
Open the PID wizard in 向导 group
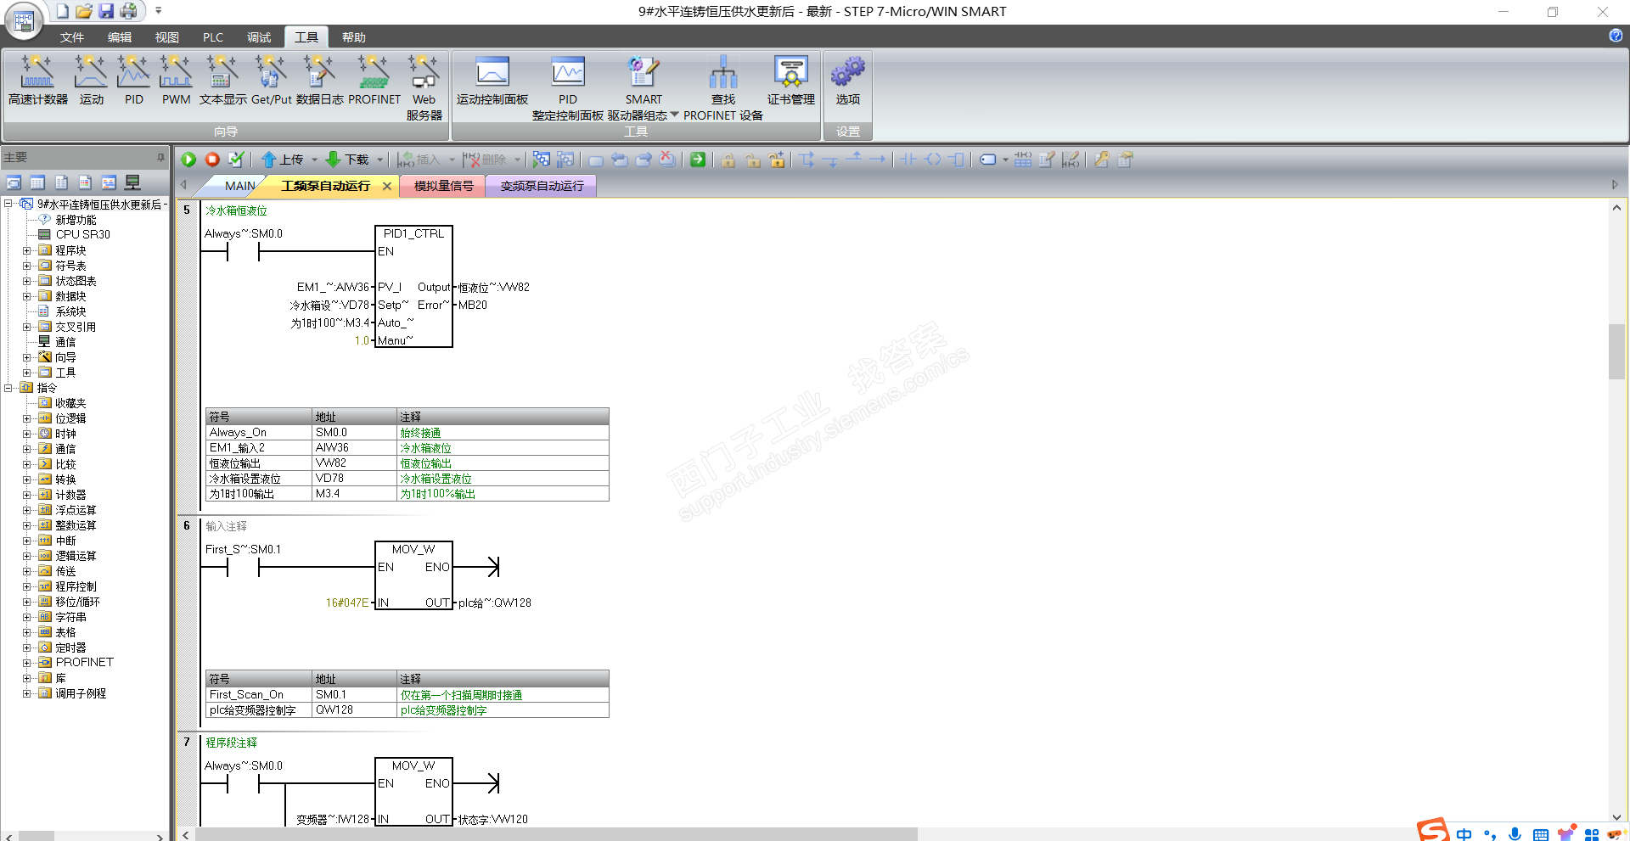pos(133,81)
